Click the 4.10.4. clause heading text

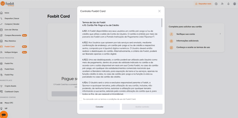point(85,82)
